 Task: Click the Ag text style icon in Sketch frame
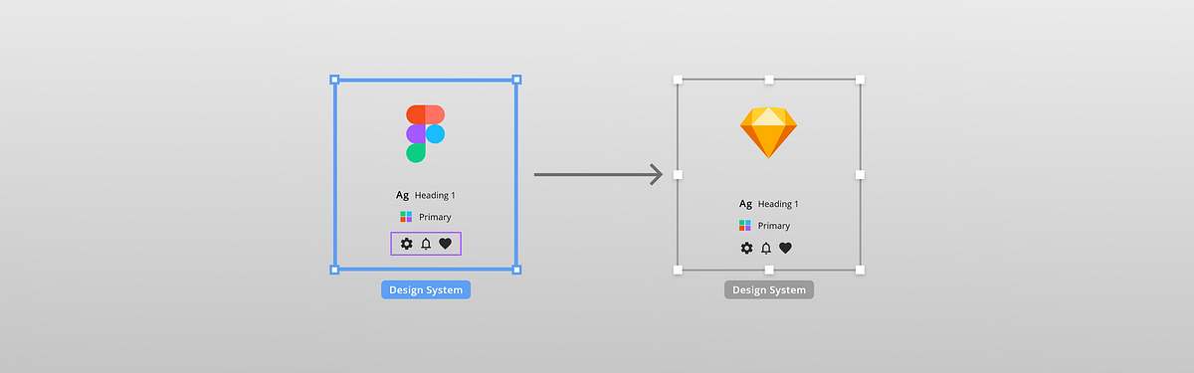click(745, 204)
